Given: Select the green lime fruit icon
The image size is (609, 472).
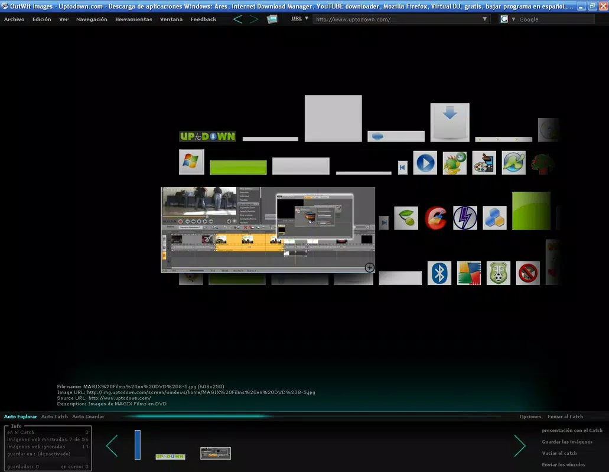Looking at the screenshot, I should (x=406, y=218).
